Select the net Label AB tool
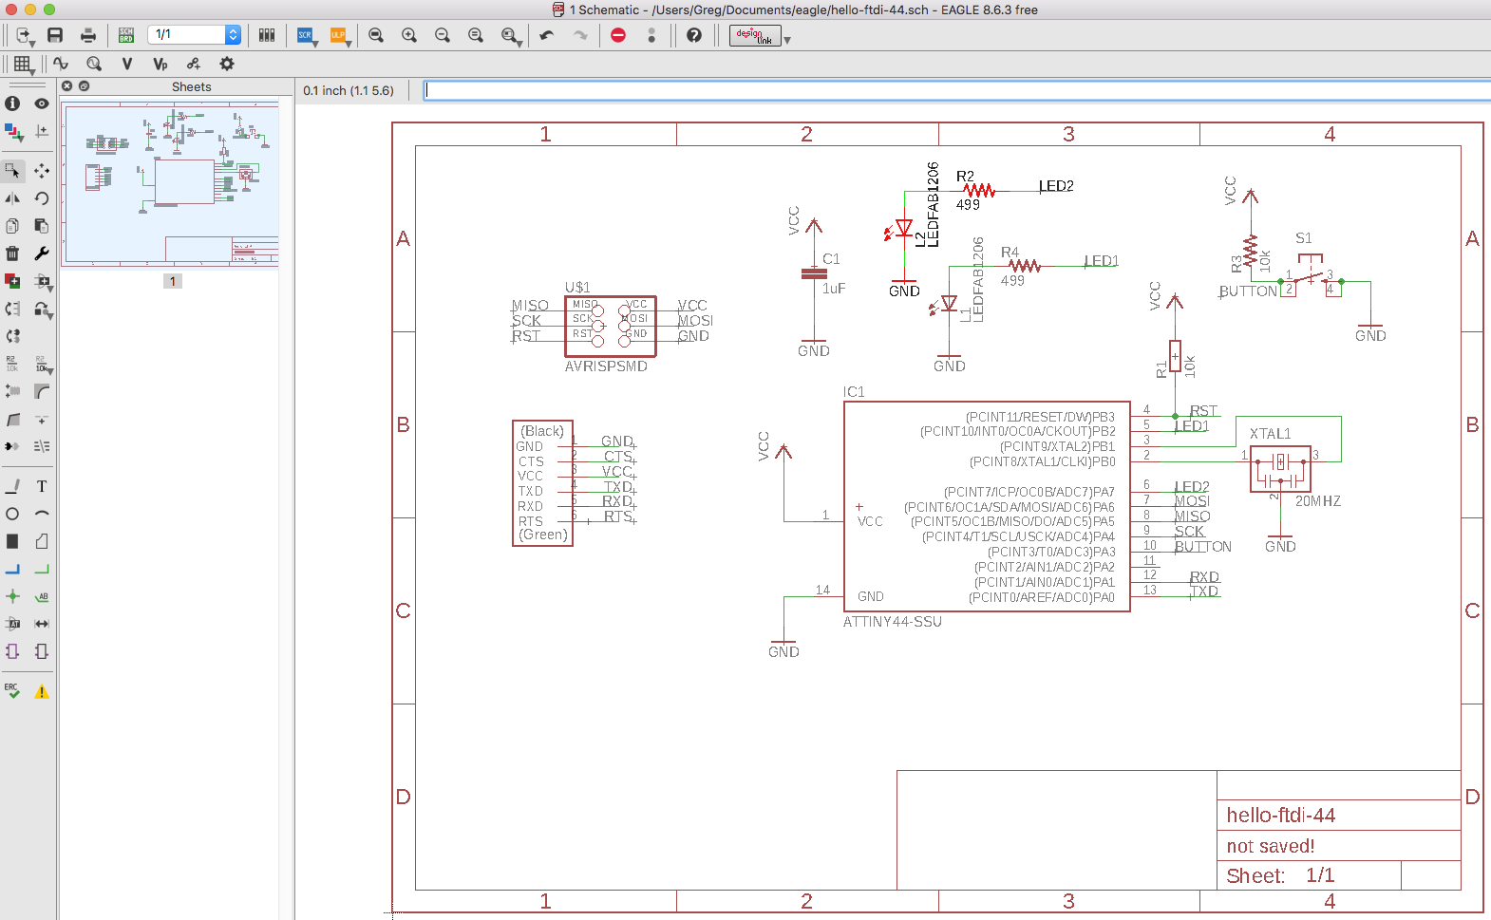This screenshot has width=1491, height=920. (41, 596)
